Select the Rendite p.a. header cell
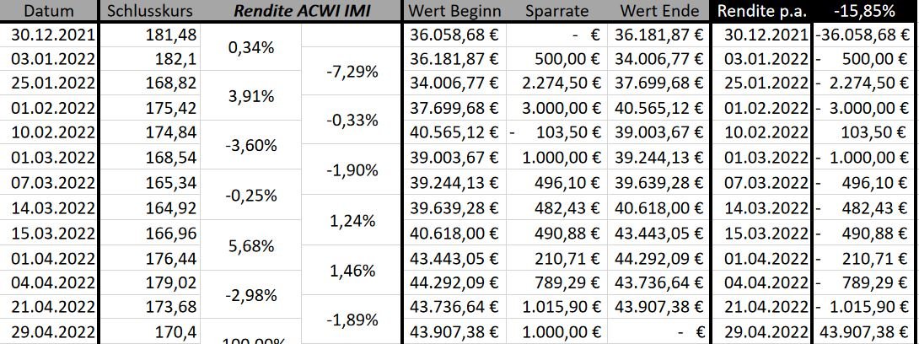The image size is (919, 344). (x=763, y=12)
